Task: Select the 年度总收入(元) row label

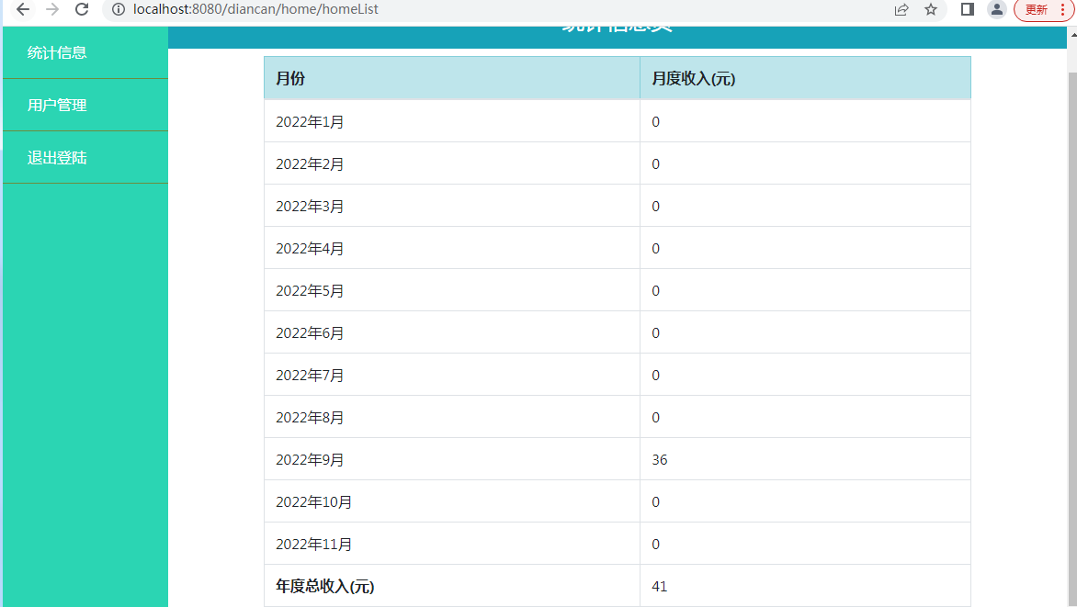Action: point(324,586)
